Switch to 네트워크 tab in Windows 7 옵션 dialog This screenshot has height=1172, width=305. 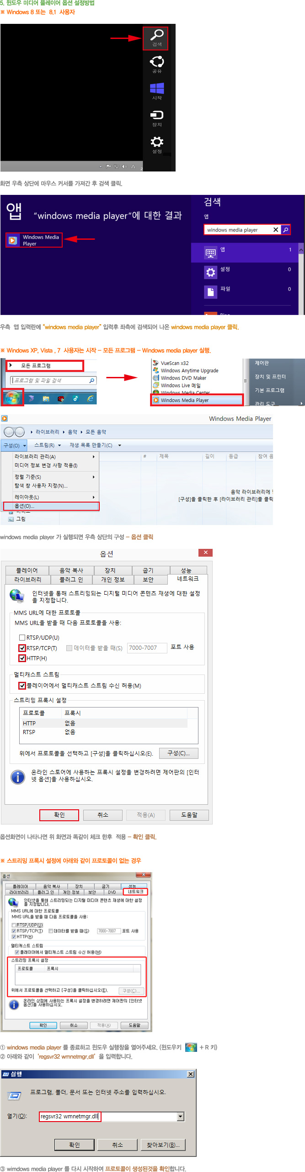(135, 891)
